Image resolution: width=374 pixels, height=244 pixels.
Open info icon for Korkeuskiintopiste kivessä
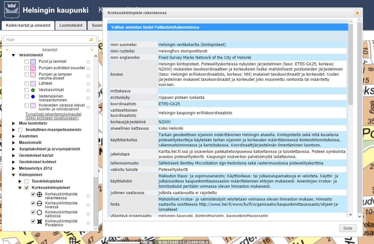[x=88, y=205]
